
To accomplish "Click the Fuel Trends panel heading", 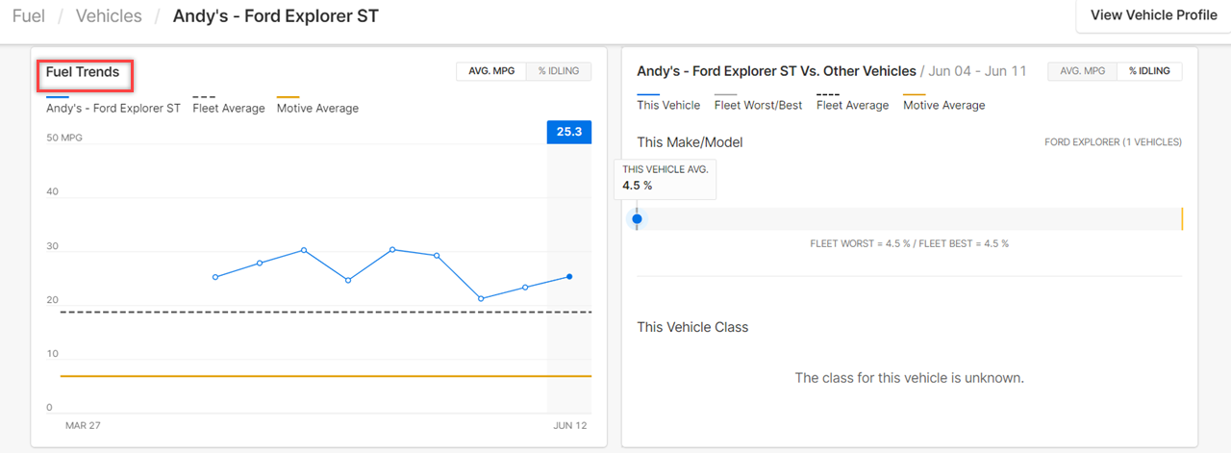I will click(x=83, y=72).
